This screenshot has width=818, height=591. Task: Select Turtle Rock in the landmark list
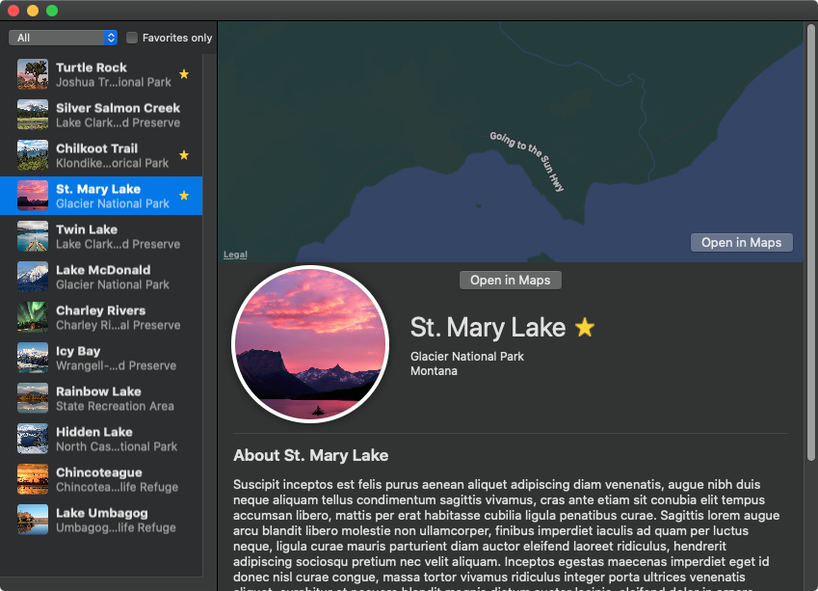pos(101,74)
